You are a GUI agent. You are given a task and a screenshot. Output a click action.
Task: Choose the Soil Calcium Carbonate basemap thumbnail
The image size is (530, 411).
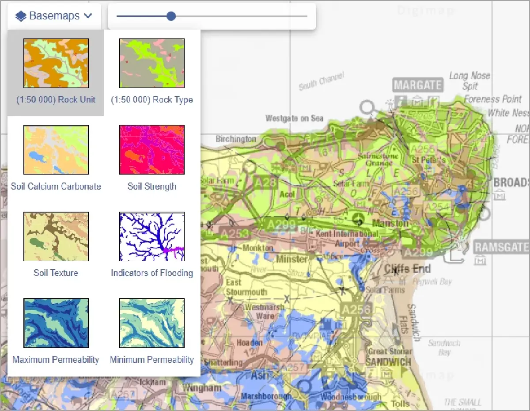(x=56, y=150)
